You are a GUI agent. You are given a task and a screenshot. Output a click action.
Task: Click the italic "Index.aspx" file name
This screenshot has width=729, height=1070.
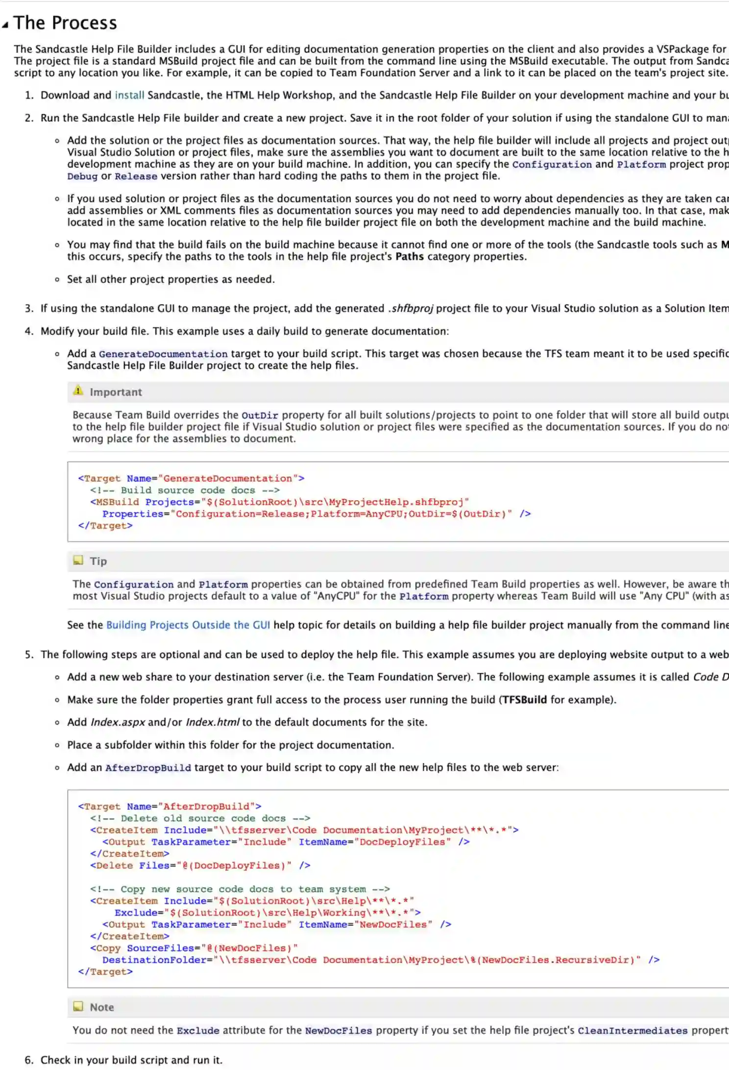tap(118, 722)
